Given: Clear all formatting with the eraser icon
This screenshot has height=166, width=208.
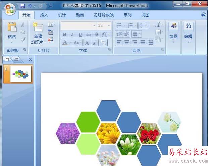Looking at the screenshot, I should (x=103, y=43).
